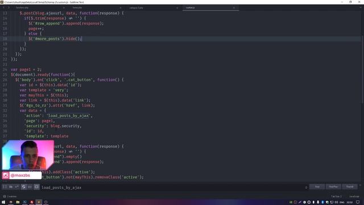The image size is (364, 205).
Task: Click 'var page1 = 2;' on line 24
Action: coord(26,69)
